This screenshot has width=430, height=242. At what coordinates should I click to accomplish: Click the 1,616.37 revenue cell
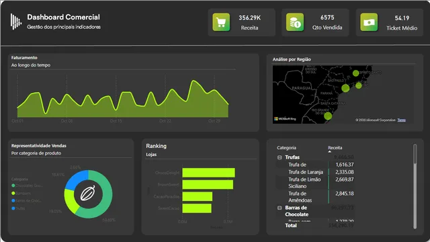point(345,165)
